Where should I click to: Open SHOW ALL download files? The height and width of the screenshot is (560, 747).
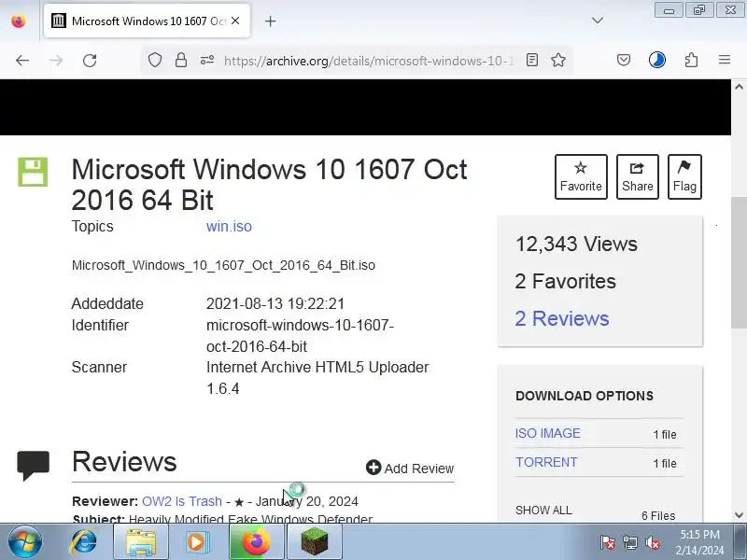click(543, 511)
